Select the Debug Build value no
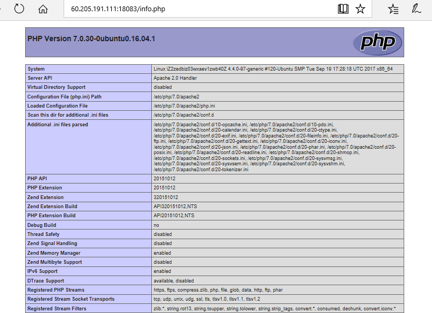 [156, 225]
